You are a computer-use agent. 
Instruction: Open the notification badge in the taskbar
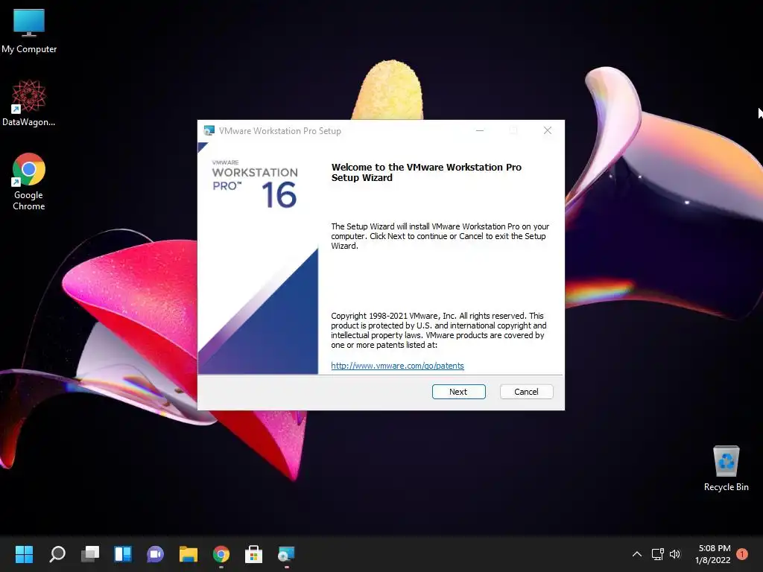point(742,554)
